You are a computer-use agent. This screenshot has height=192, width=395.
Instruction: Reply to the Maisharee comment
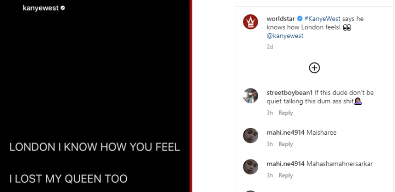click(286, 144)
